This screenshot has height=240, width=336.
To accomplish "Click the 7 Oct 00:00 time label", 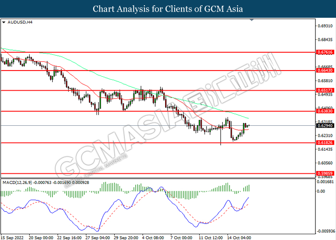I will (x=181, y=238).
